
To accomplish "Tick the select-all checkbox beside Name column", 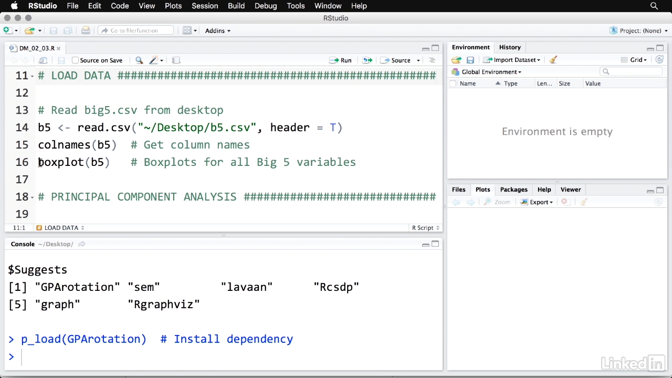I will click(453, 83).
